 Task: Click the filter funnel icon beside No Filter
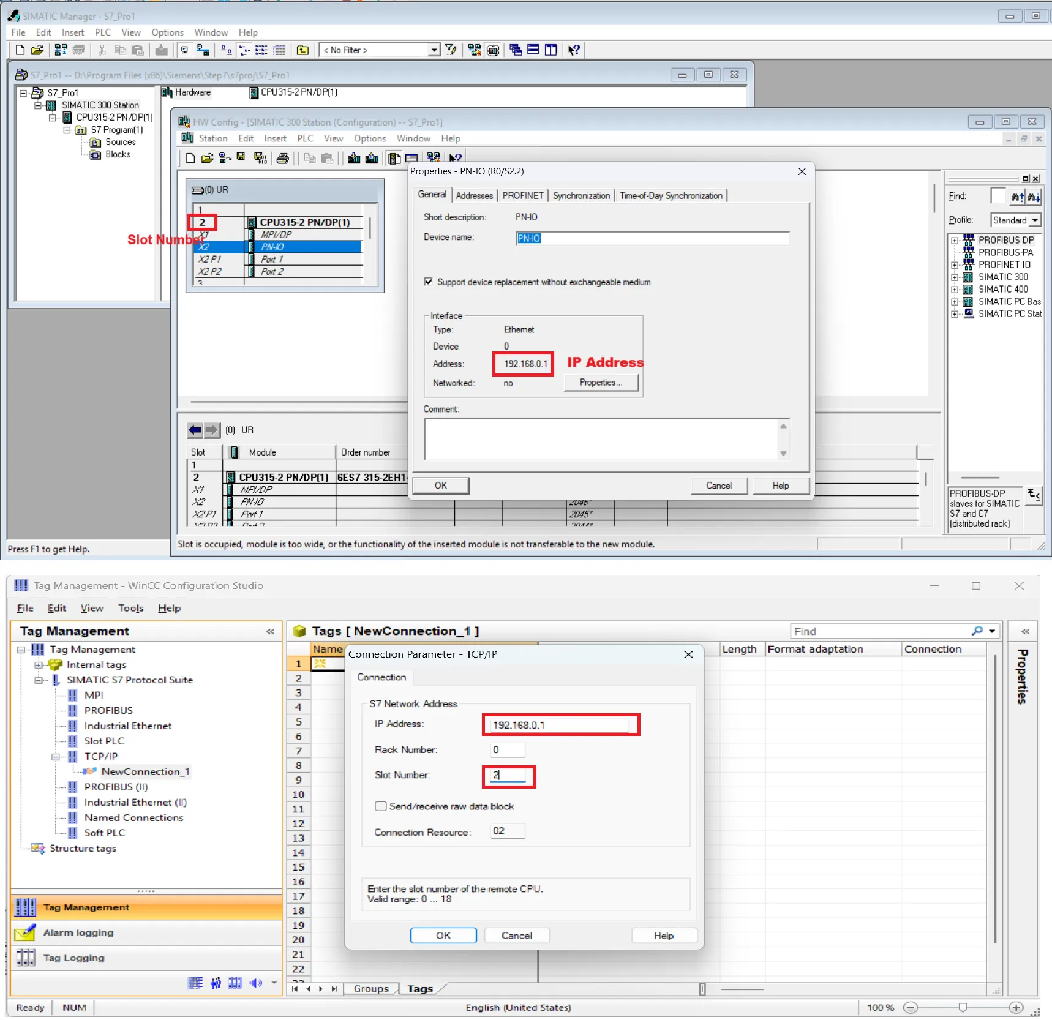pos(451,50)
